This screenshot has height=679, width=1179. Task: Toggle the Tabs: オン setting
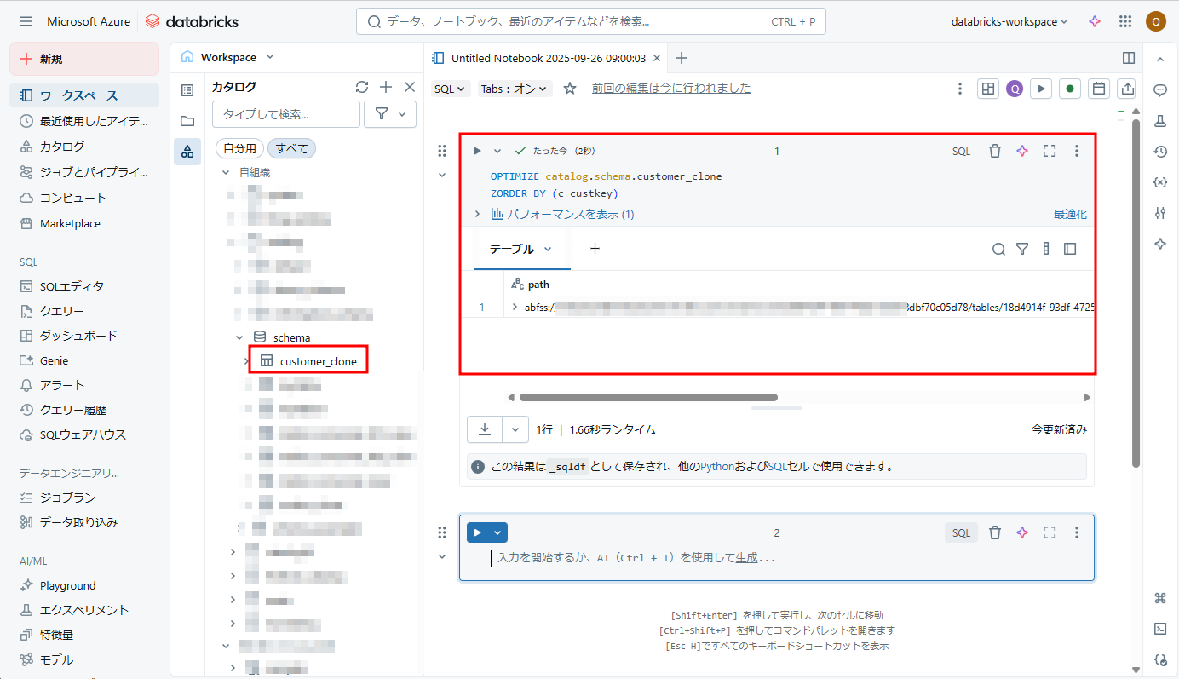(515, 89)
